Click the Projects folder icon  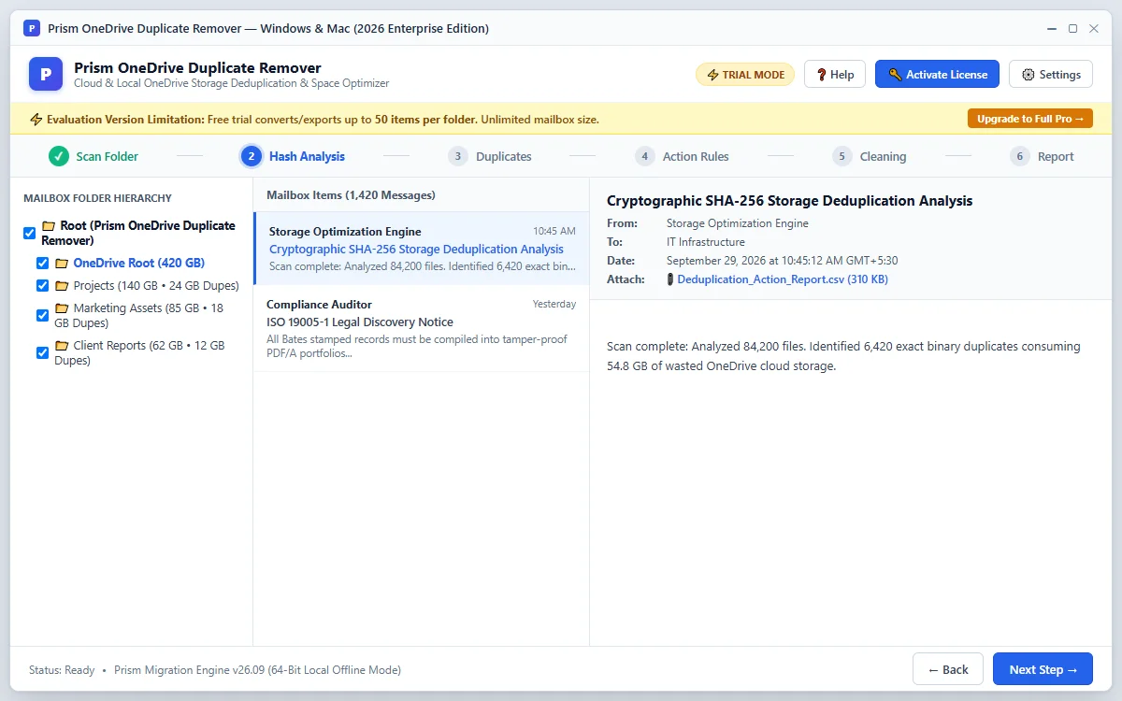tap(62, 286)
